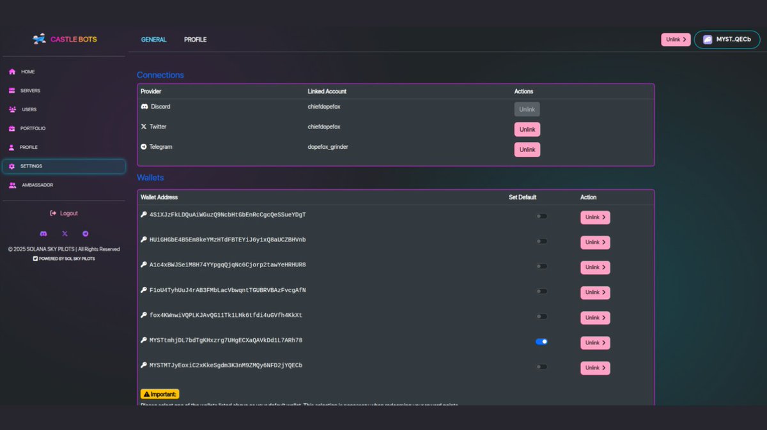
Task: Click the wallet icon in MYST..QECb button
Action: click(708, 40)
